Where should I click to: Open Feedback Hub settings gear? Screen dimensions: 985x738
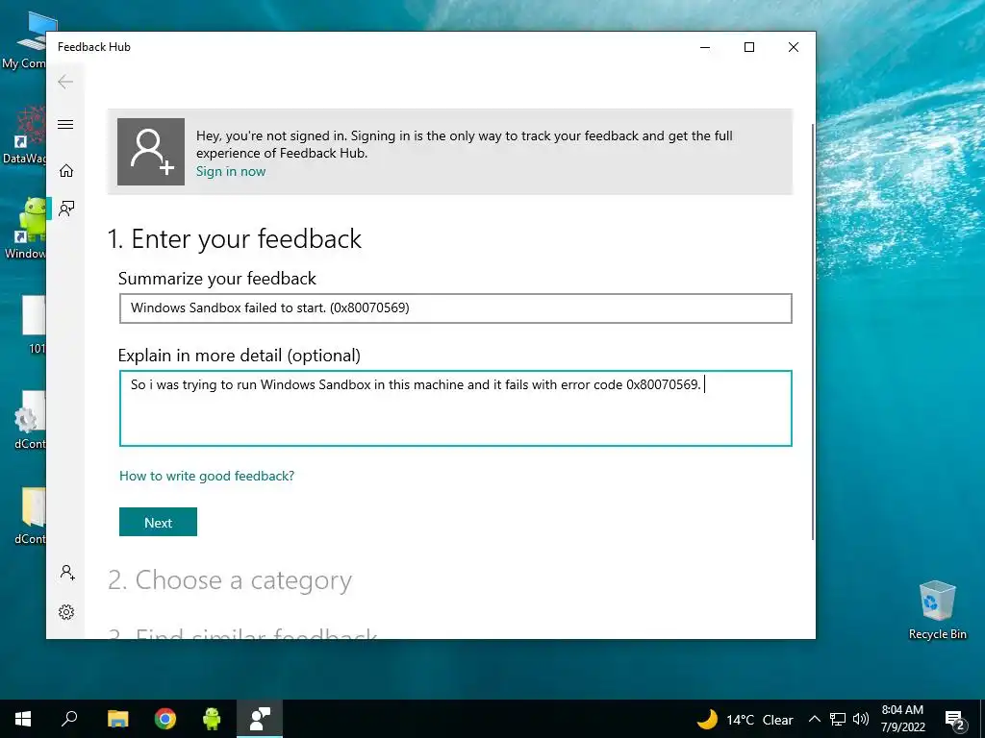click(66, 612)
